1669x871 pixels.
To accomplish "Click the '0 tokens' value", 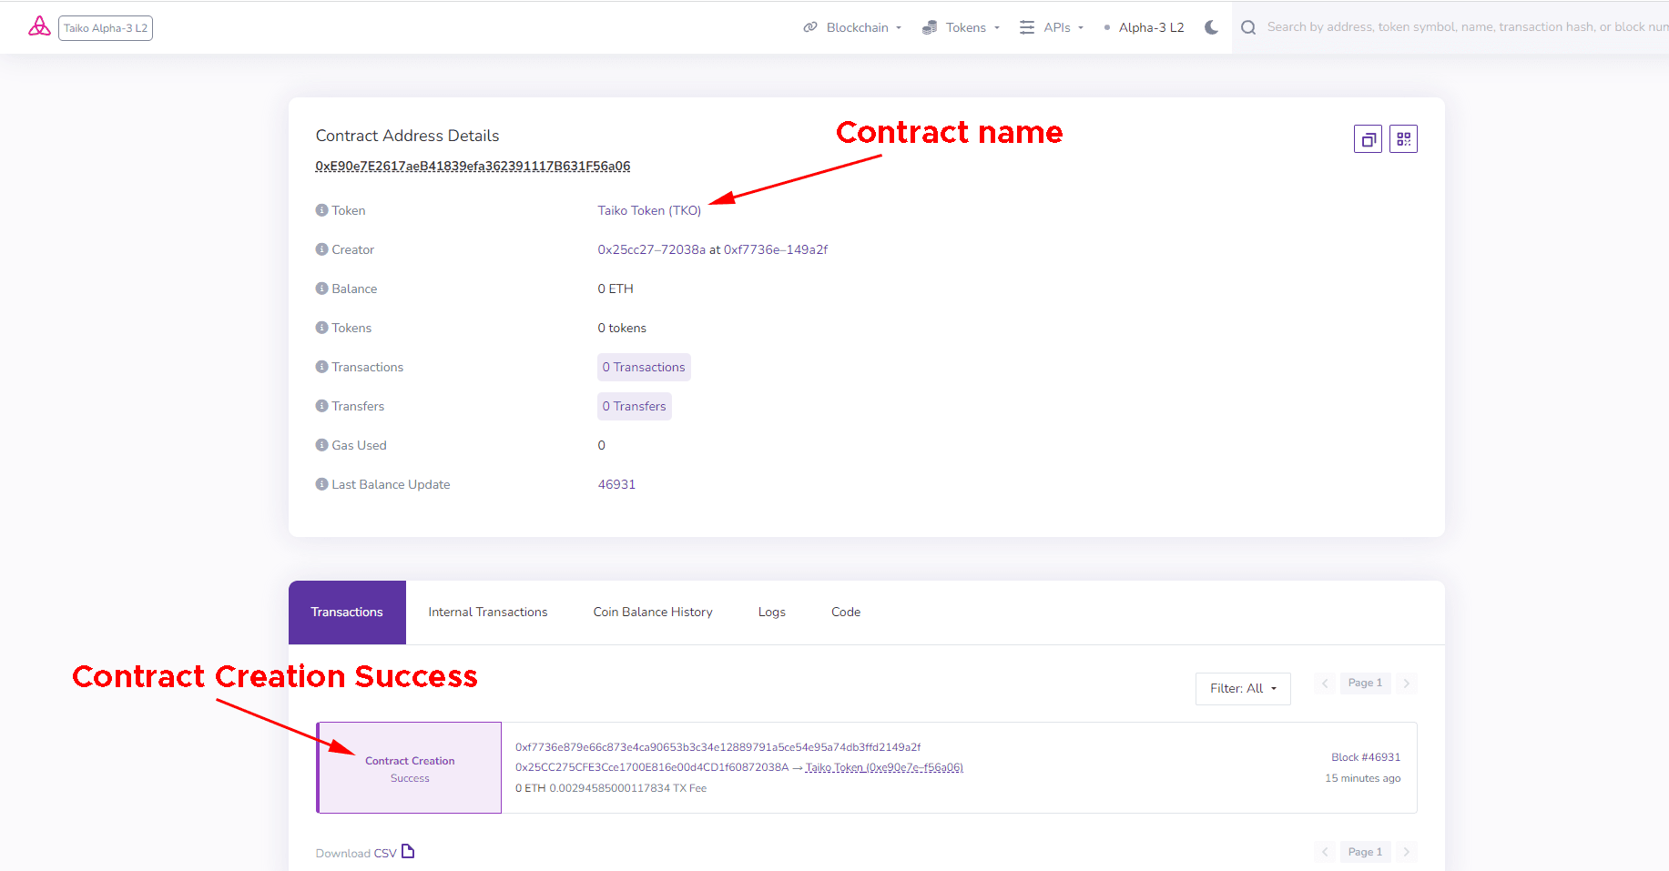I will coord(622,328).
